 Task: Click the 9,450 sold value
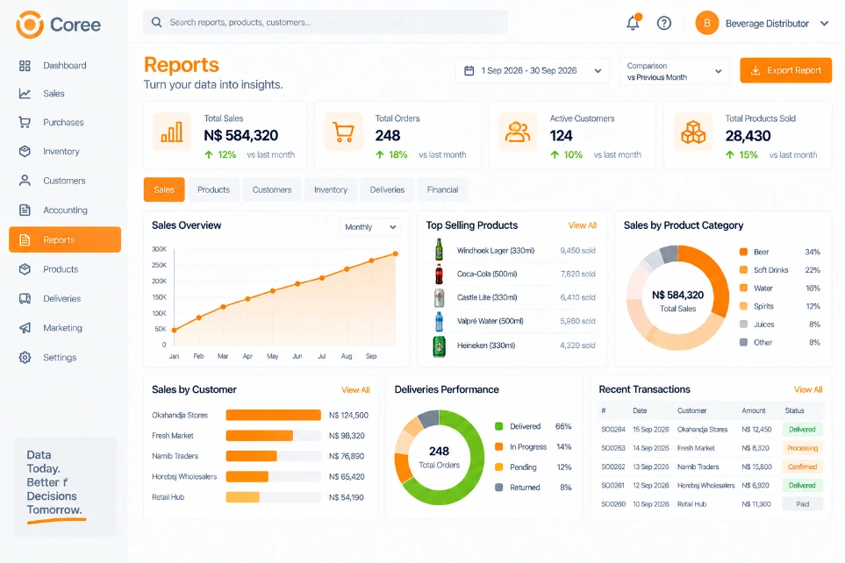(577, 251)
